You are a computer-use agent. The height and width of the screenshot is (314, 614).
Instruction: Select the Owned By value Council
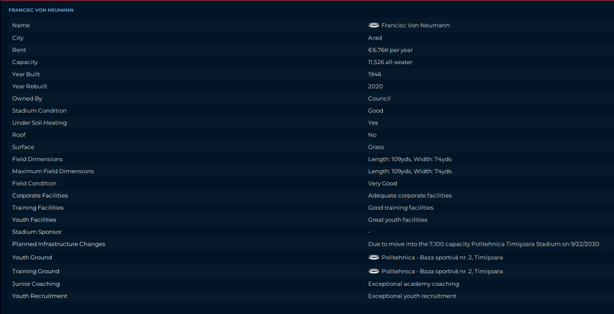click(x=379, y=98)
